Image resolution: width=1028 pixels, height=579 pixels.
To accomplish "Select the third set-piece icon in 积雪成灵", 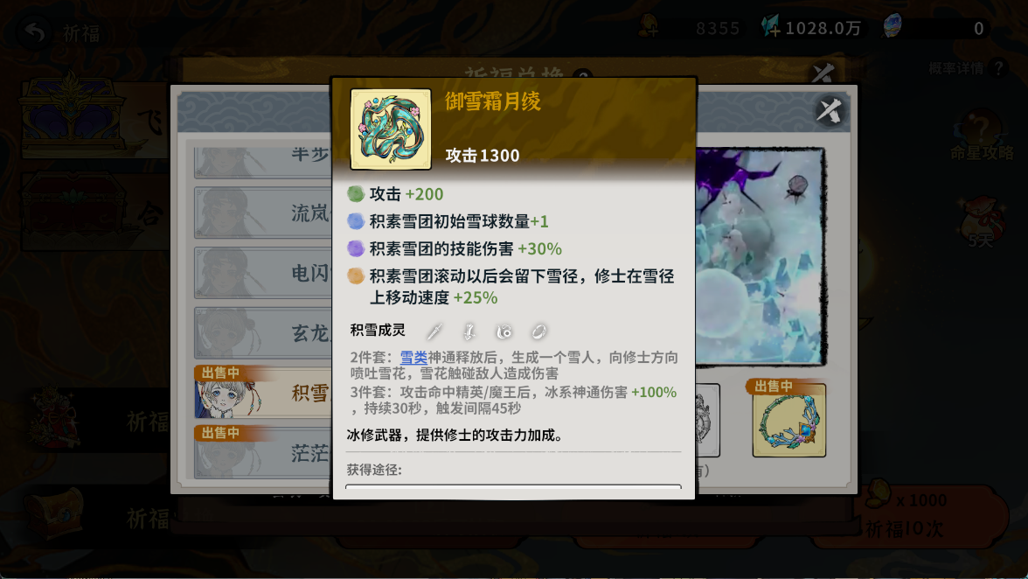I will (504, 331).
